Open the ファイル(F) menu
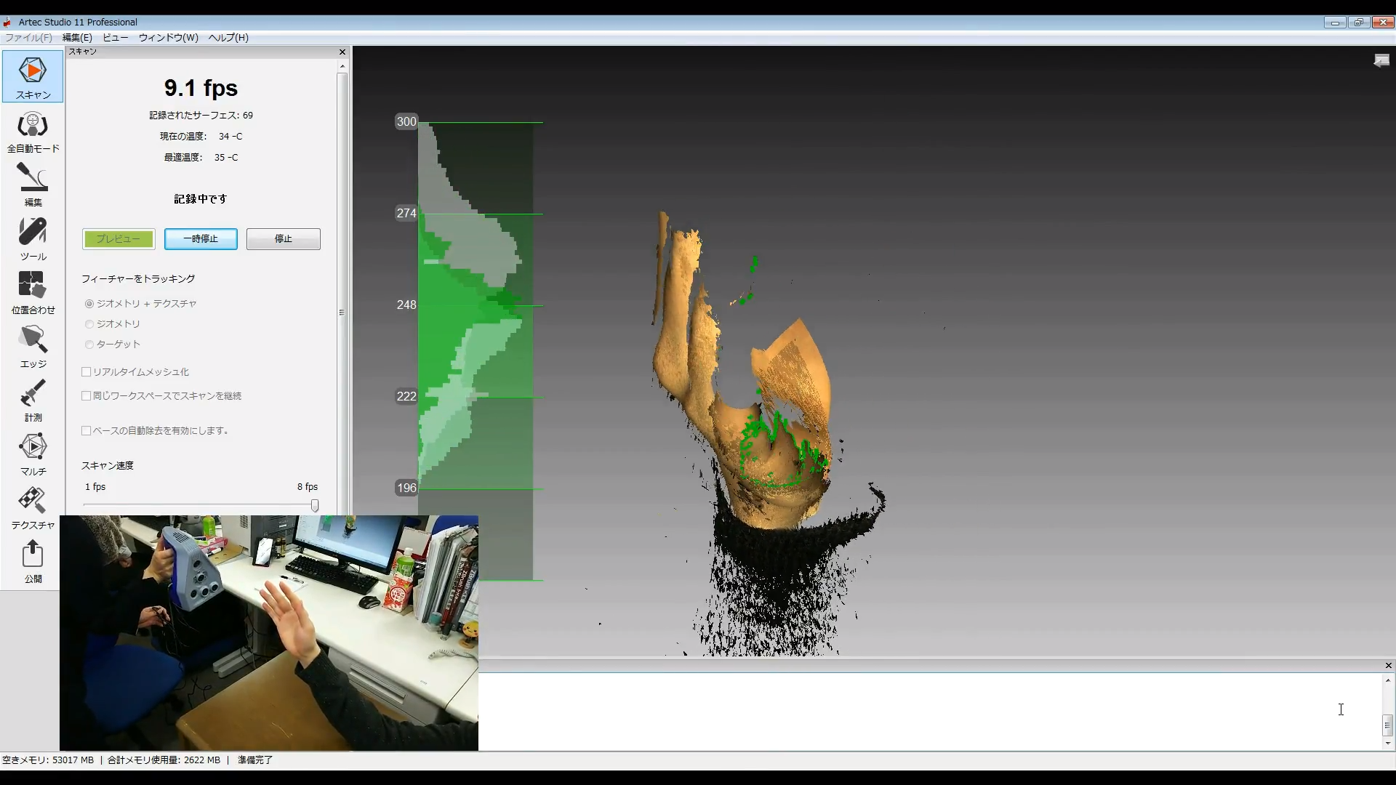 pyautogui.click(x=28, y=37)
